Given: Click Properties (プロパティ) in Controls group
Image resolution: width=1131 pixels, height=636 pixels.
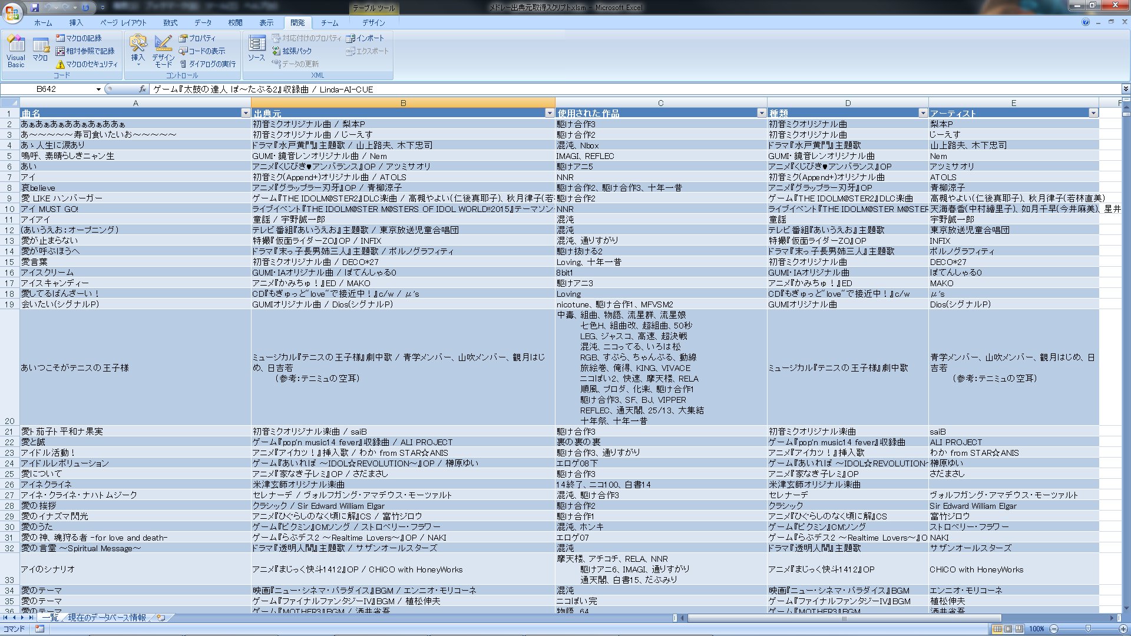Looking at the screenshot, I should [197, 38].
